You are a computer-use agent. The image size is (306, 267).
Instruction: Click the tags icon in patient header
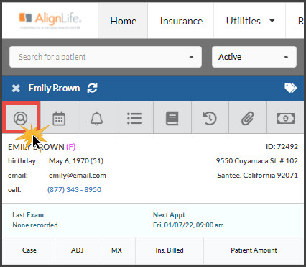tap(290, 88)
